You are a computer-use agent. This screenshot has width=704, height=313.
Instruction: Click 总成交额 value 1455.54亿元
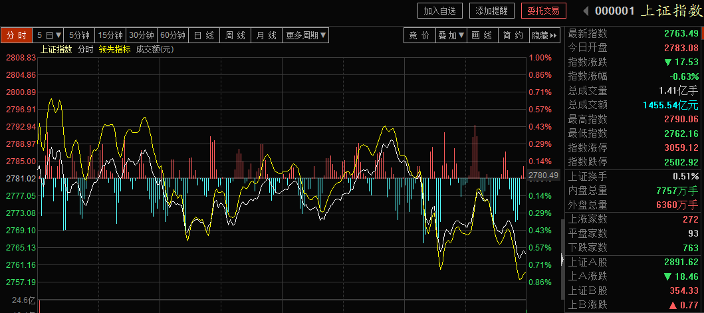[x=671, y=105]
